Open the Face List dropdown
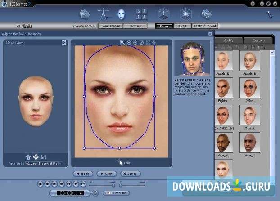 pyautogui.click(x=60, y=163)
